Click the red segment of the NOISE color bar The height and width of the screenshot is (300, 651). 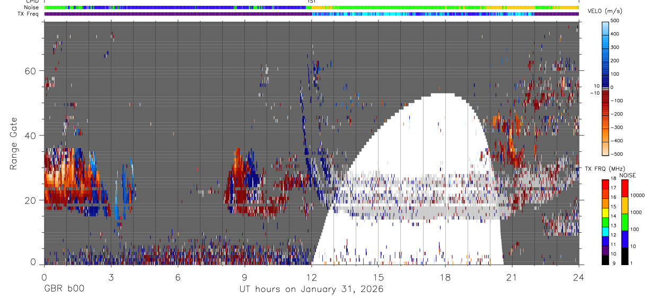point(625,188)
